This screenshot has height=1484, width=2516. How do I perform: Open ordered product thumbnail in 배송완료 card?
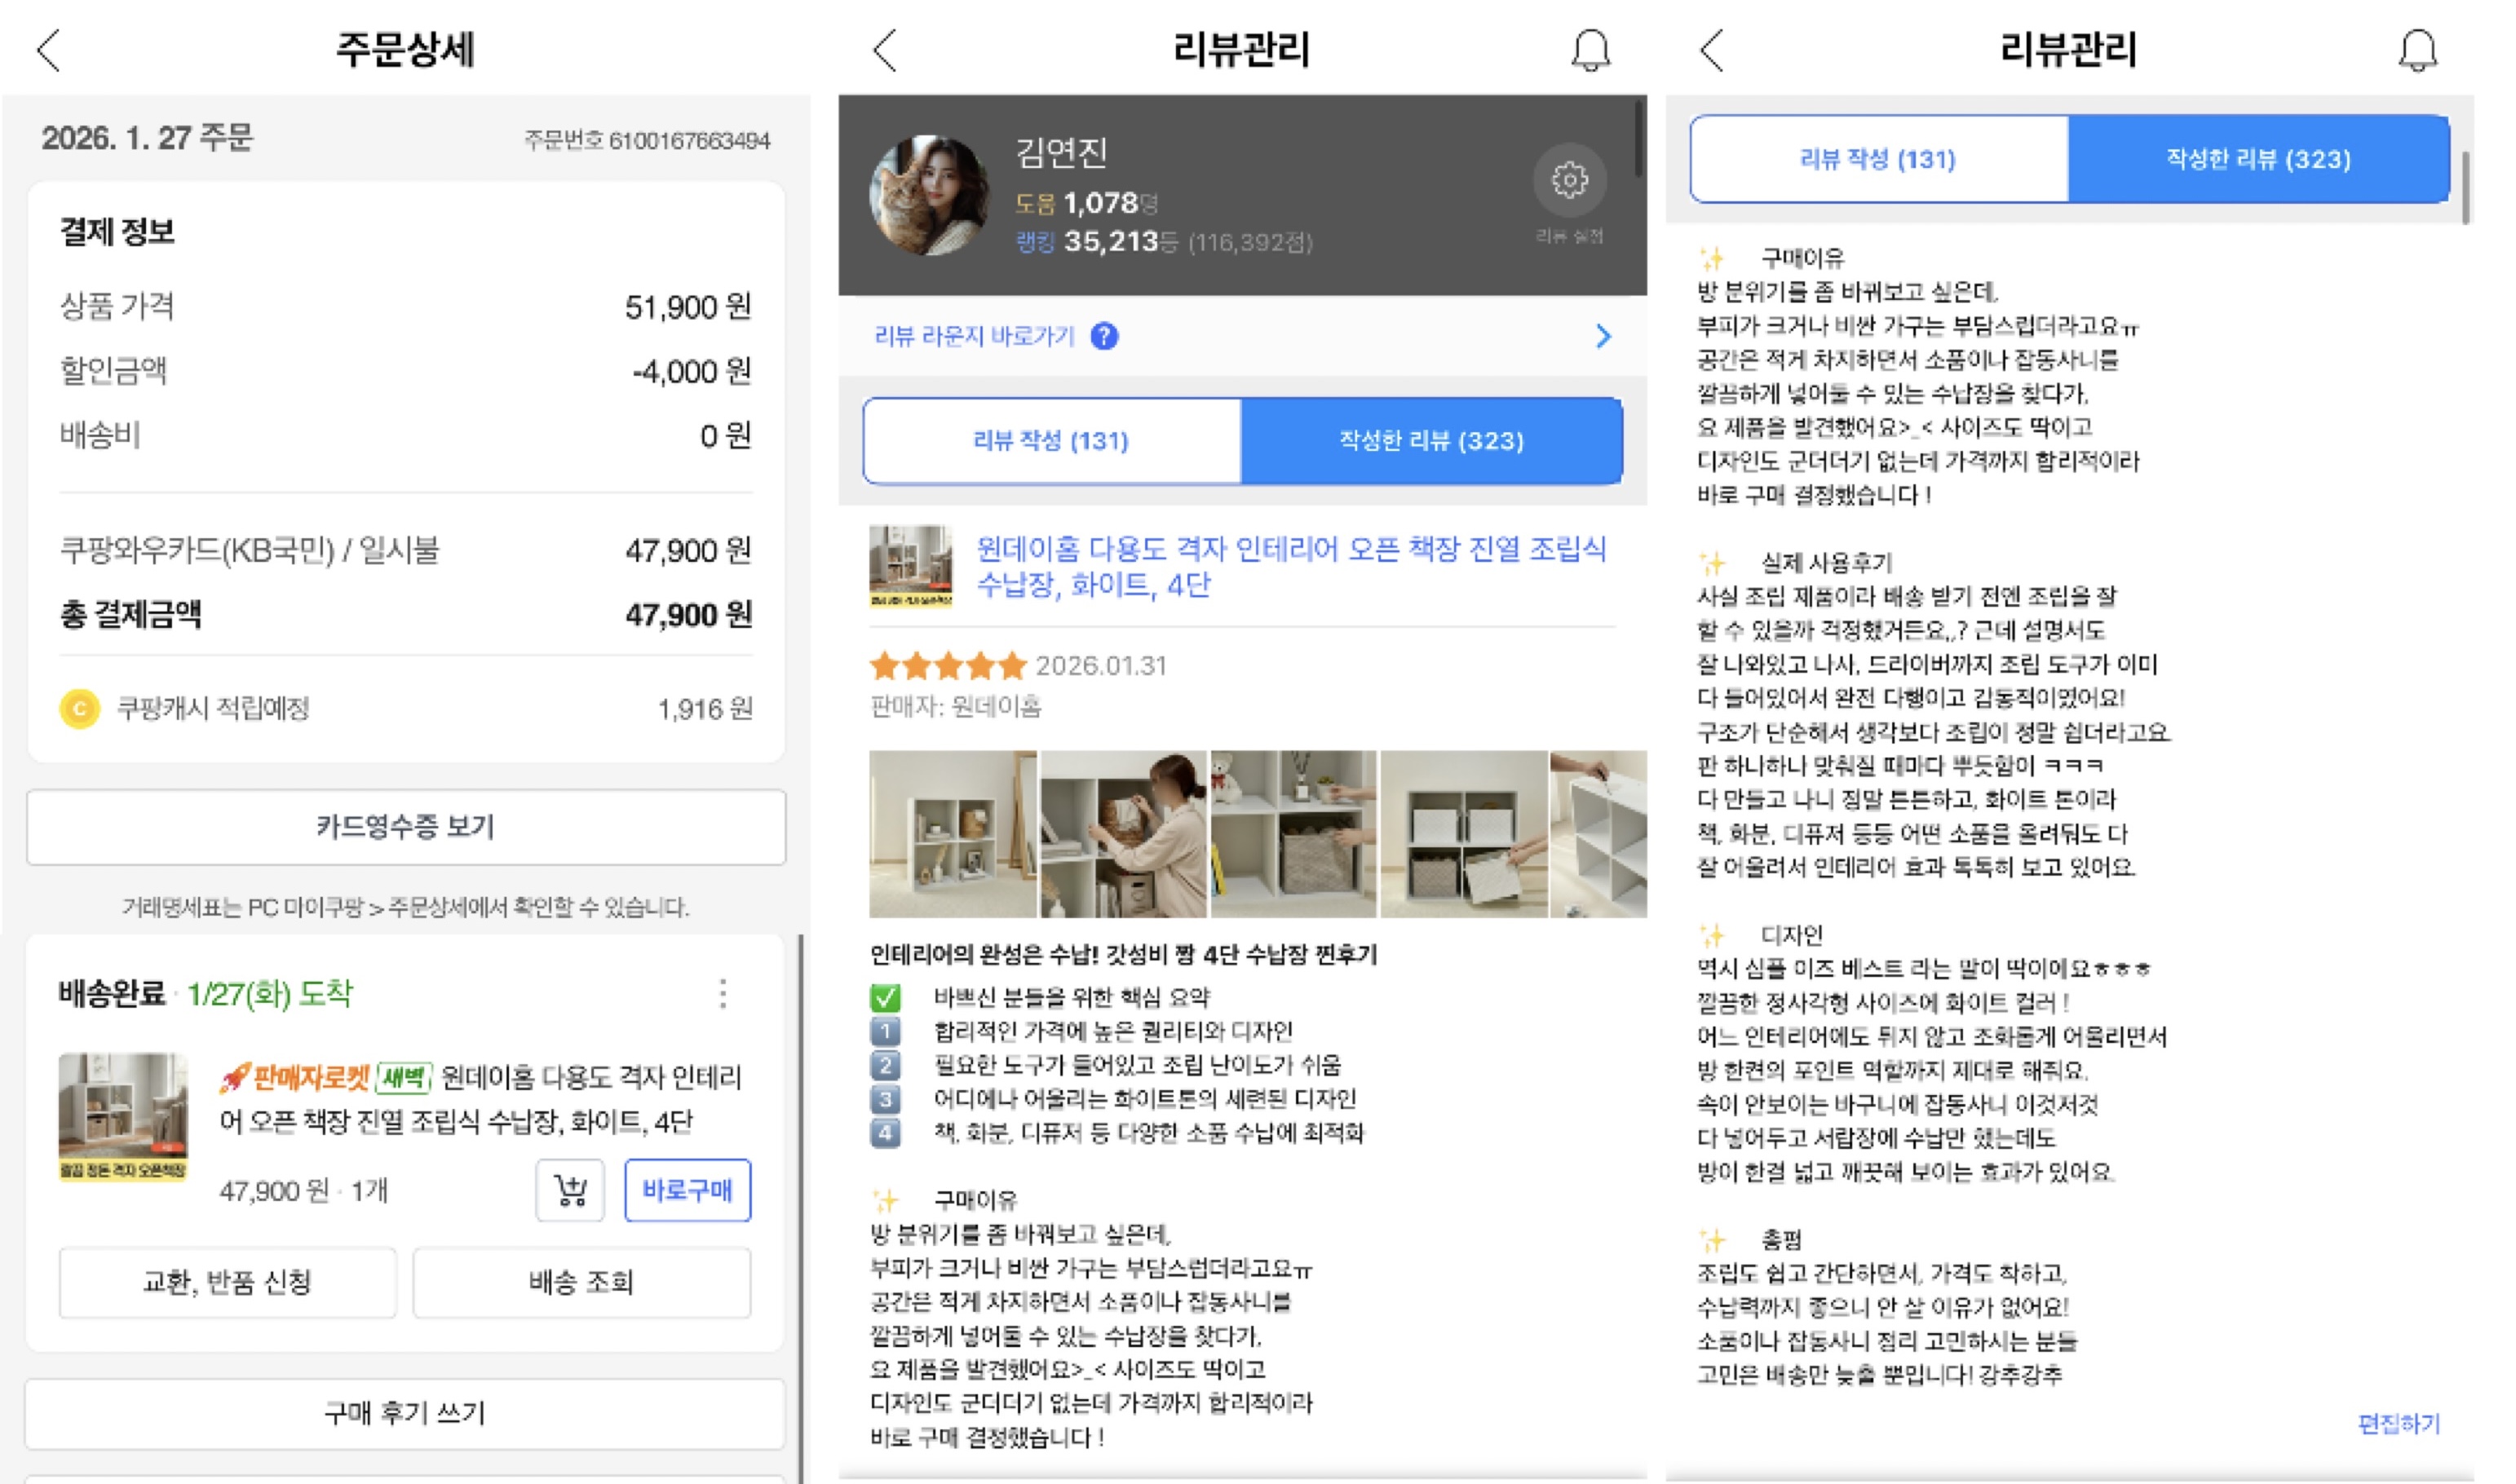[123, 1117]
